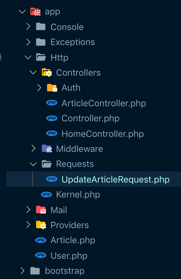
Task: Expand the Auth folder chevron
Action: (39, 88)
